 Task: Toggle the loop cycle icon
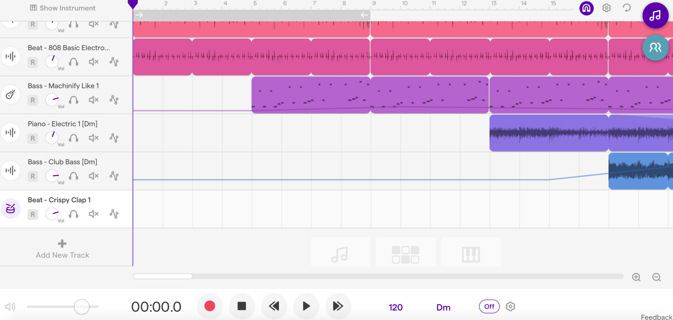[627, 8]
